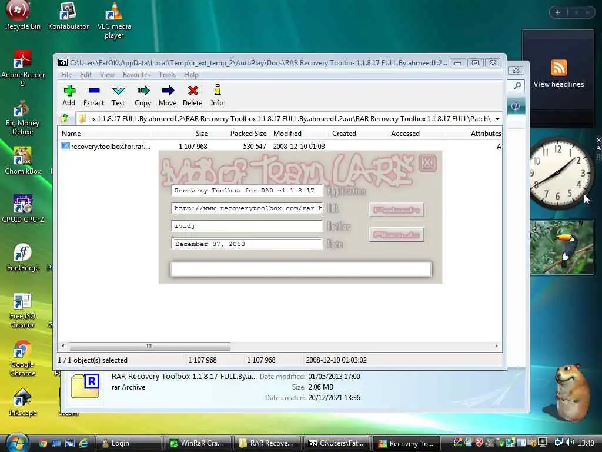Screen dimensions: 602x452
Task: Click the URL field in patcher
Action: pyautogui.click(x=247, y=208)
